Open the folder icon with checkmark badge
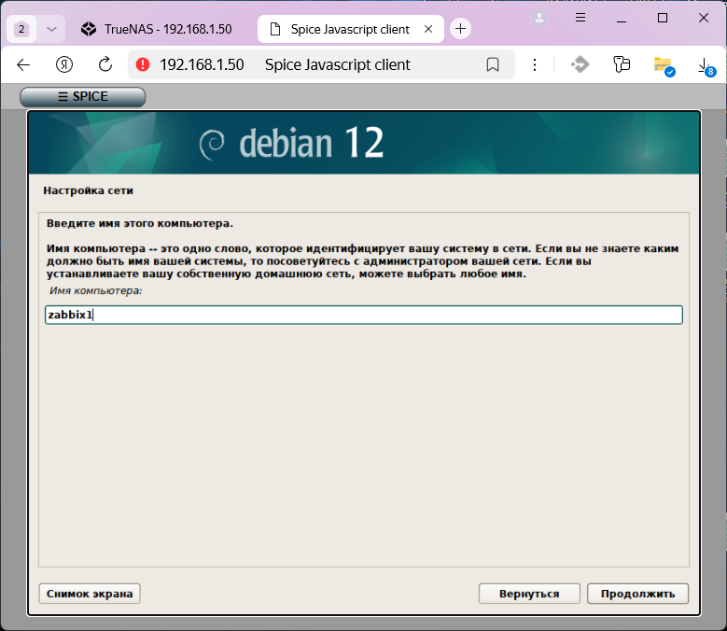 click(x=664, y=65)
